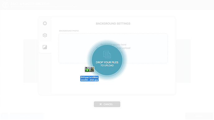Click the faded wide button at bottom left

(27, 116)
